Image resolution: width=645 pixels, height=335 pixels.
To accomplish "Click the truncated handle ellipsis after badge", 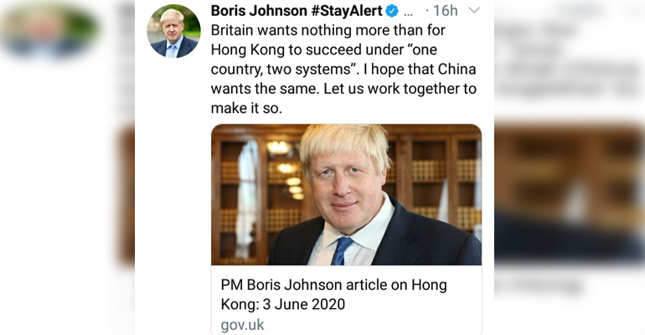I will coord(408,13).
